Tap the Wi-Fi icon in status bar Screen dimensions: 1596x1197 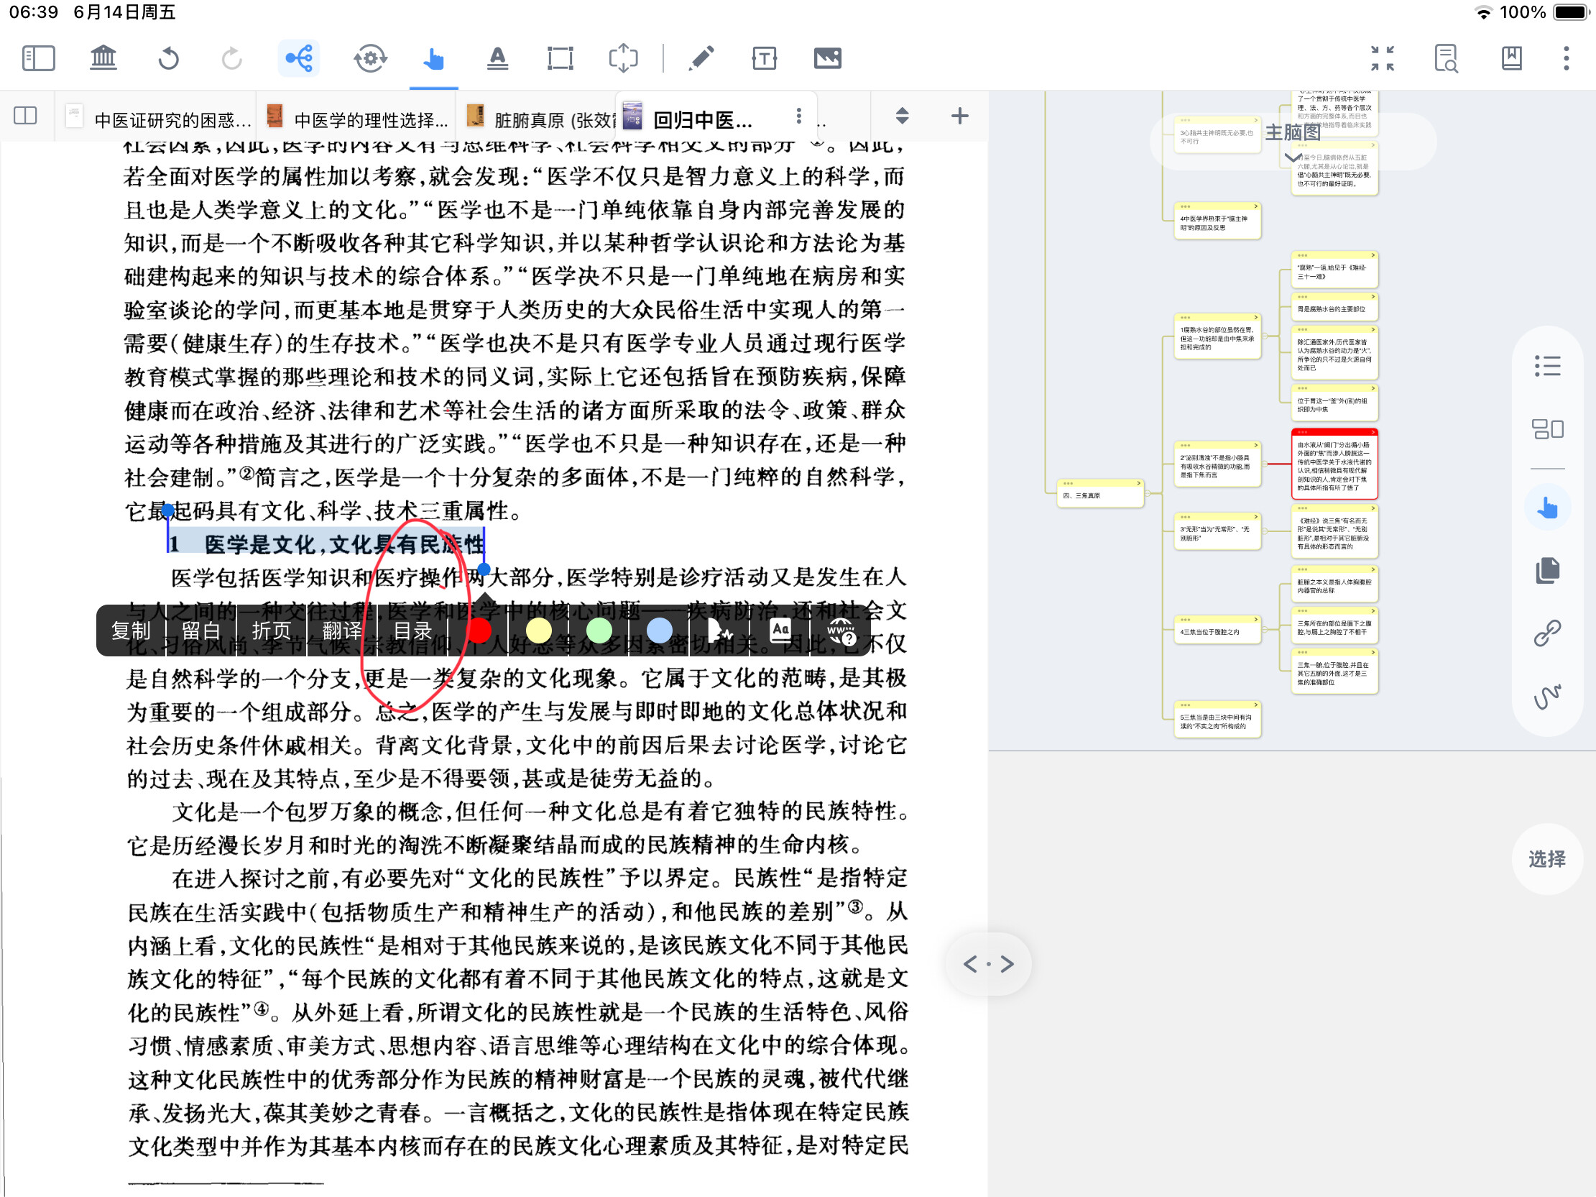(1483, 12)
